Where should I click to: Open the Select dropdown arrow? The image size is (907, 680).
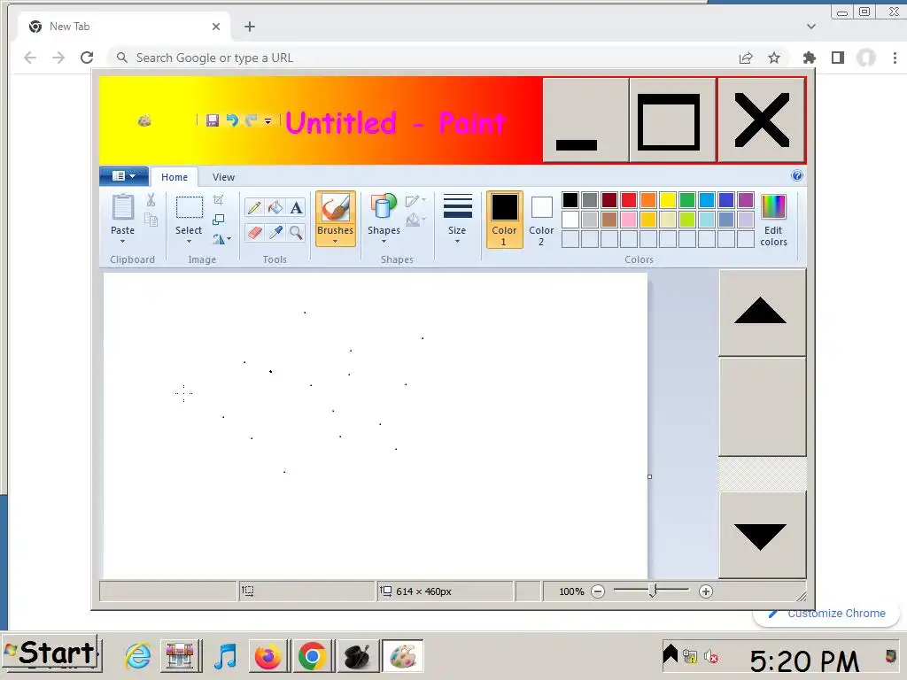click(190, 241)
